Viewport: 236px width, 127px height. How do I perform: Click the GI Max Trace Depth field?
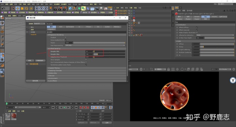(200, 38)
